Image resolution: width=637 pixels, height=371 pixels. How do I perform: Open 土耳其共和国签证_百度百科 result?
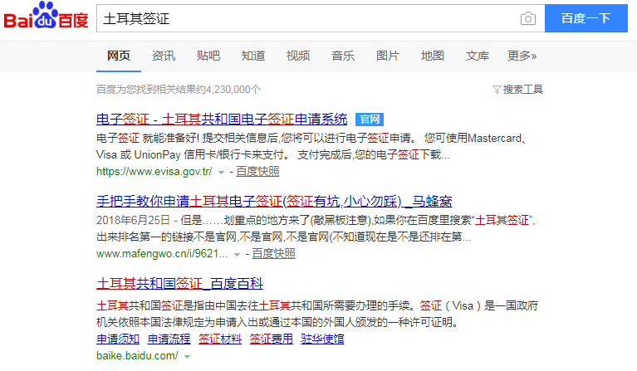coord(179,284)
